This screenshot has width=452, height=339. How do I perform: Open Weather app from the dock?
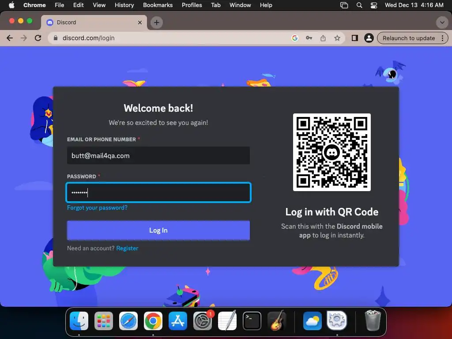(313, 321)
